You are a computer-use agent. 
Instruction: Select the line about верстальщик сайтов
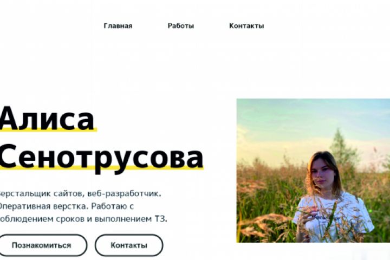coord(80,193)
